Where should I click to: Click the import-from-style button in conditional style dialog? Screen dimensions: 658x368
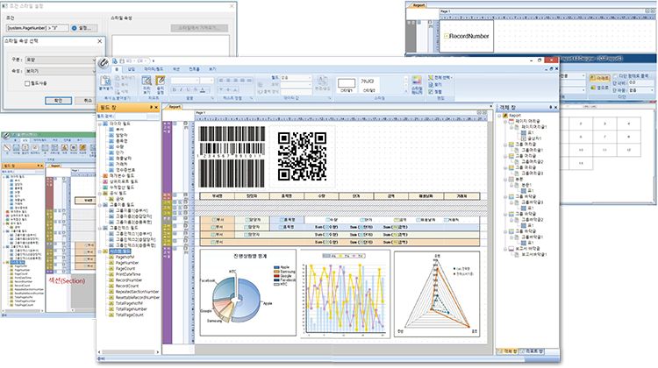coord(199,28)
